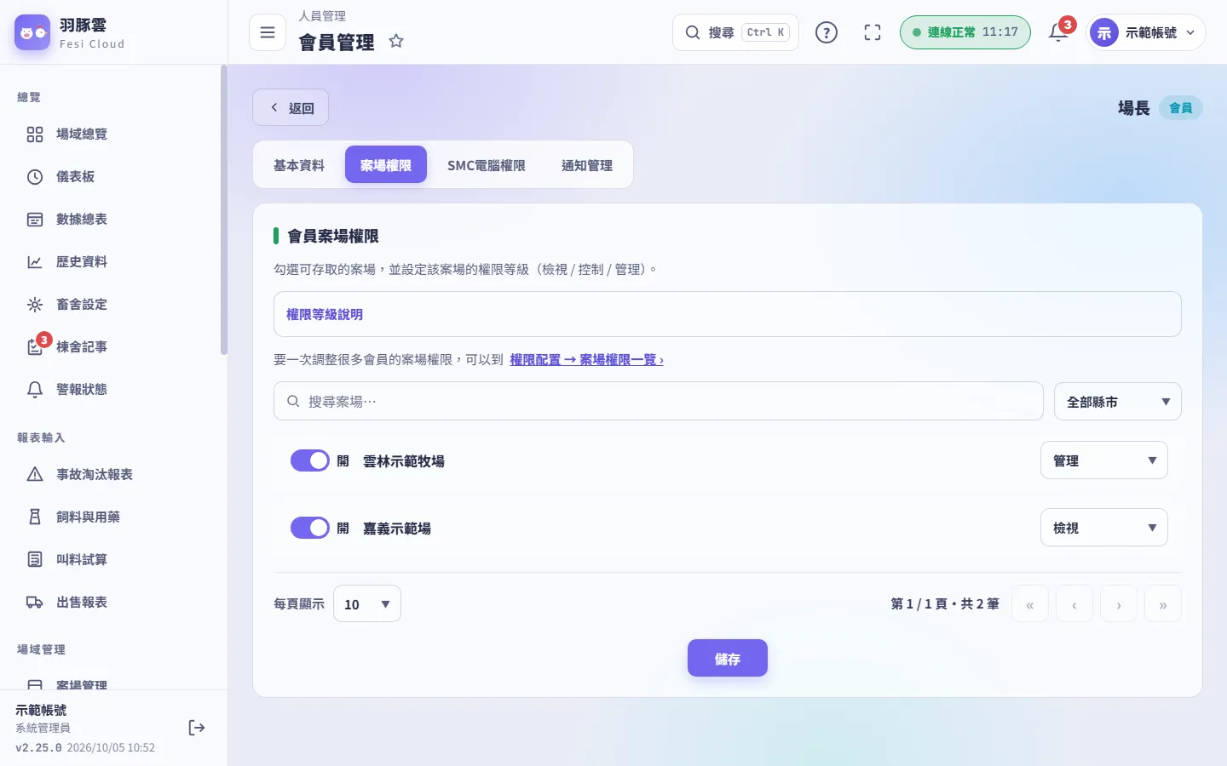Viewport: 1227px width, 766px height.
Task: Click into the 搜尋案場 search field
Action: (659, 401)
